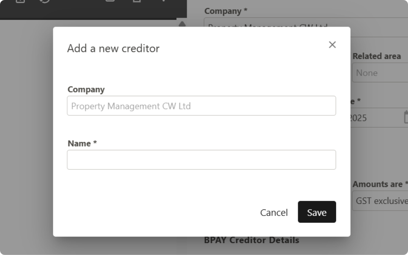408x255 pixels.
Task: Click the Add a new creditor title
Action: pos(113,49)
